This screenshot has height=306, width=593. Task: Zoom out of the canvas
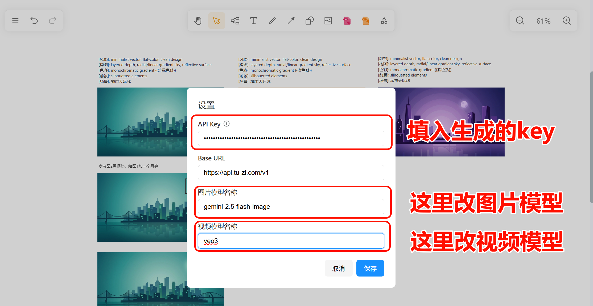pos(520,21)
